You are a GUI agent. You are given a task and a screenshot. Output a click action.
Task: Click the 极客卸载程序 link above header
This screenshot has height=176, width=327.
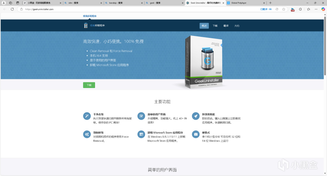pyautogui.click(x=90, y=16)
